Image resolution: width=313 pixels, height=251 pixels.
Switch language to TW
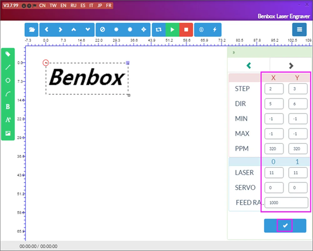(53, 6)
